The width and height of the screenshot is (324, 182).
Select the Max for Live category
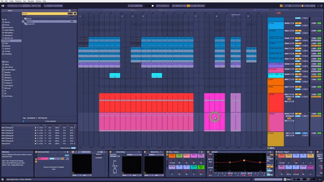point(9,38)
